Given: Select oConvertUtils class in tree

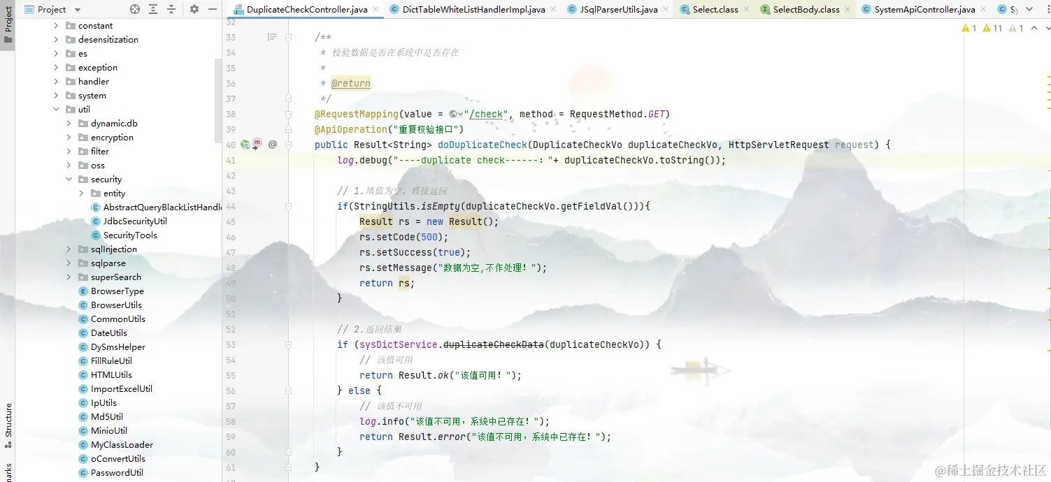Looking at the screenshot, I should click(112, 459).
